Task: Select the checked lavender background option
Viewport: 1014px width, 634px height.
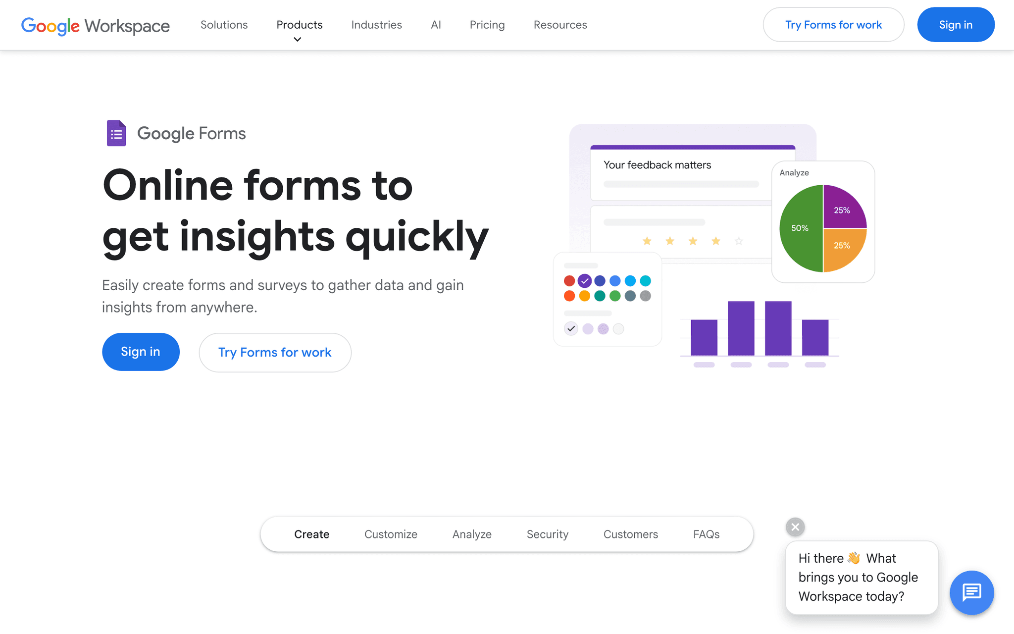Action: coord(570,328)
